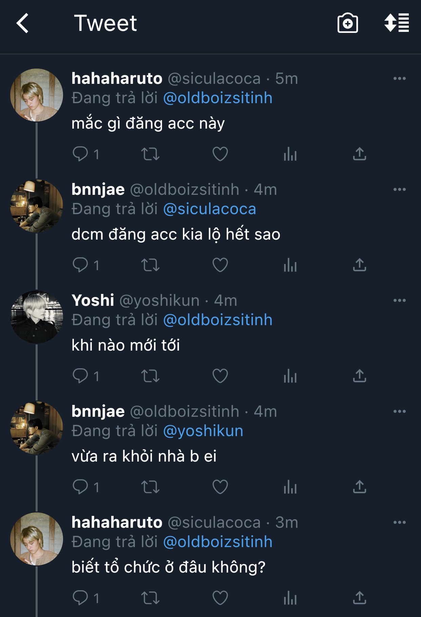Viewport: 421px width, 617px height.
Task: Like the "mắc gì đăng acc này" tweet
Action: pos(220,154)
